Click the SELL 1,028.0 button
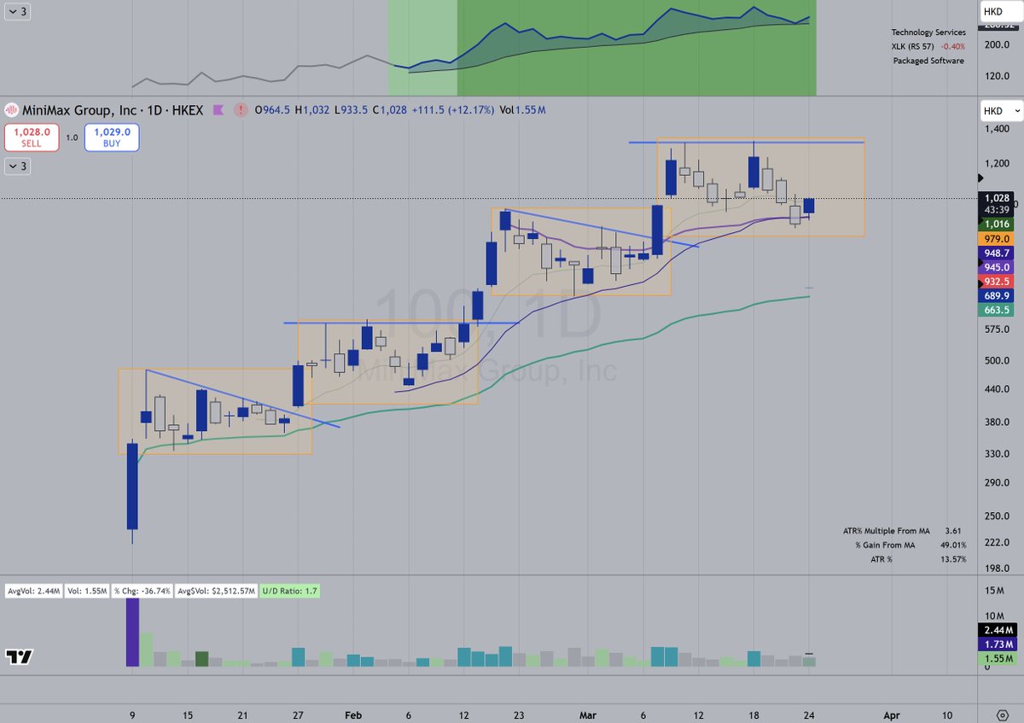The height and width of the screenshot is (723, 1024). point(32,137)
